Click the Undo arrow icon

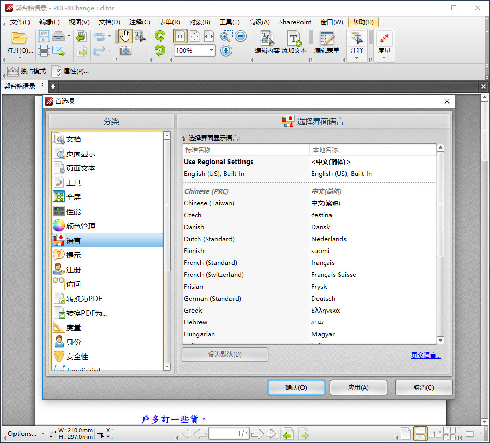point(99,37)
